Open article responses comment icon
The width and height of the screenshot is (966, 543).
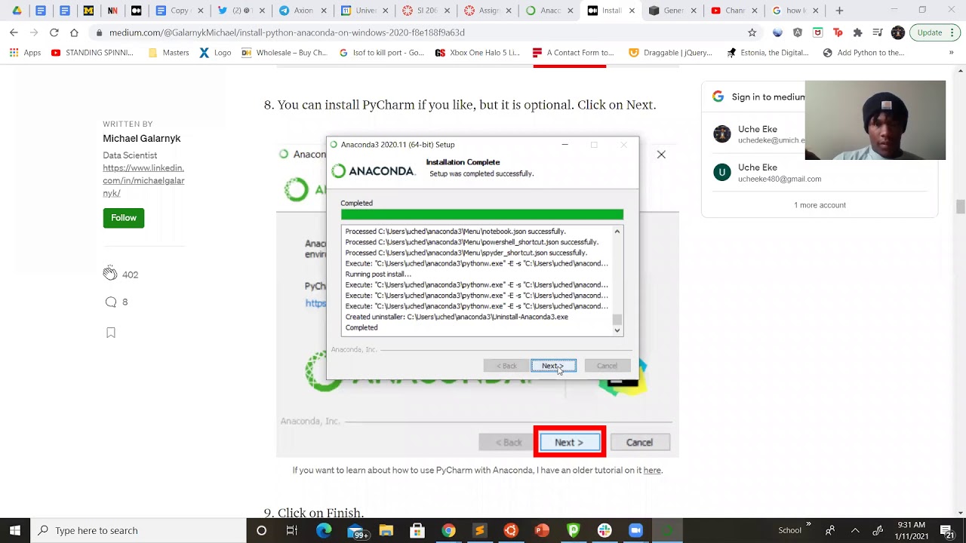[111, 302]
